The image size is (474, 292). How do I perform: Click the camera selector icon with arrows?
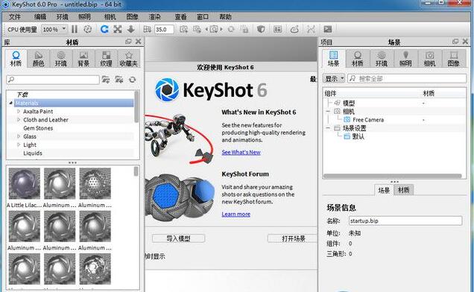tap(214, 29)
